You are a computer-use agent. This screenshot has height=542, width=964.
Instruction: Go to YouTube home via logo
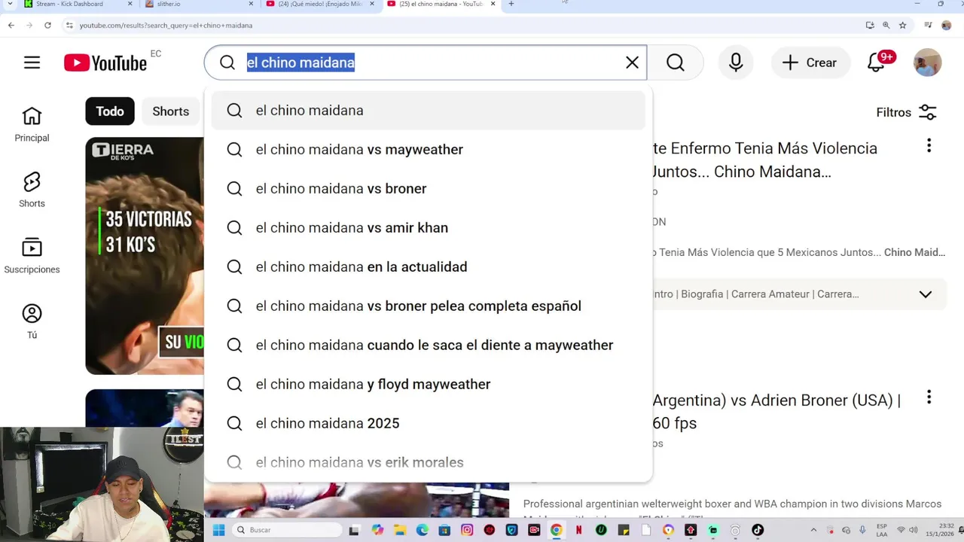click(x=105, y=62)
